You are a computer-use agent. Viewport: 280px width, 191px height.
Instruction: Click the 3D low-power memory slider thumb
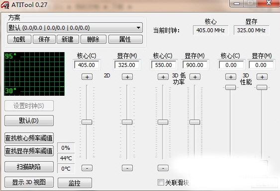194,122
